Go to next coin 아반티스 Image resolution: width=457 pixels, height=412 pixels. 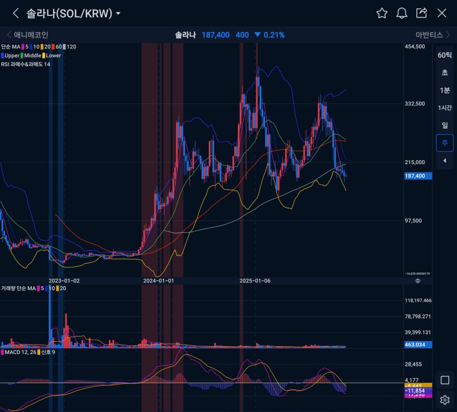pyautogui.click(x=432, y=35)
